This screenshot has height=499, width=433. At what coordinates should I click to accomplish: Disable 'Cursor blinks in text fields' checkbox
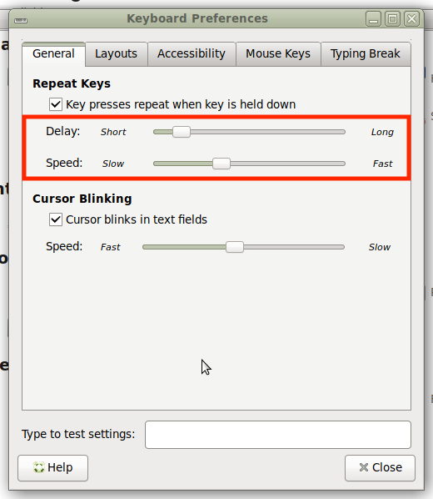pyautogui.click(x=56, y=219)
